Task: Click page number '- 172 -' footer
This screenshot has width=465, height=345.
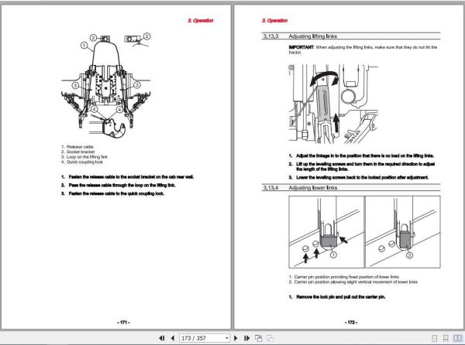Action: point(351,323)
